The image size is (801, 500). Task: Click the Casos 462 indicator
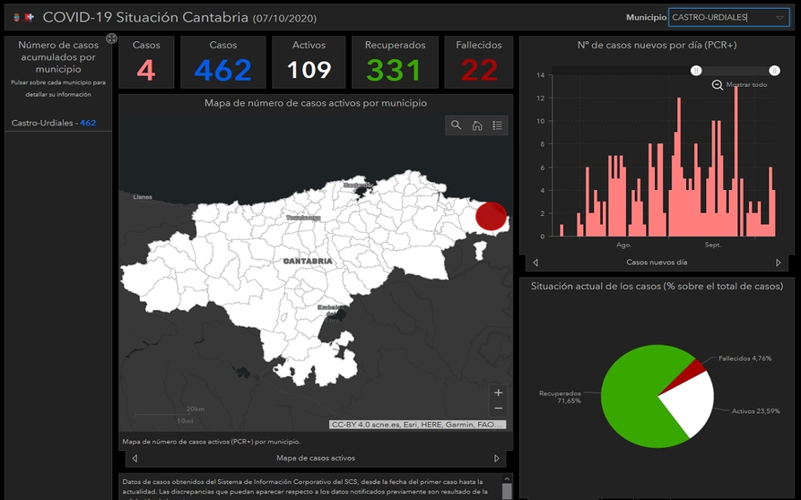pyautogui.click(x=223, y=62)
